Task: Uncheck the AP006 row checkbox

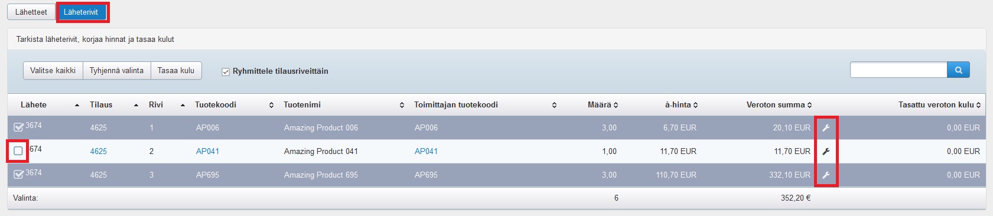Action: [19, 127]
